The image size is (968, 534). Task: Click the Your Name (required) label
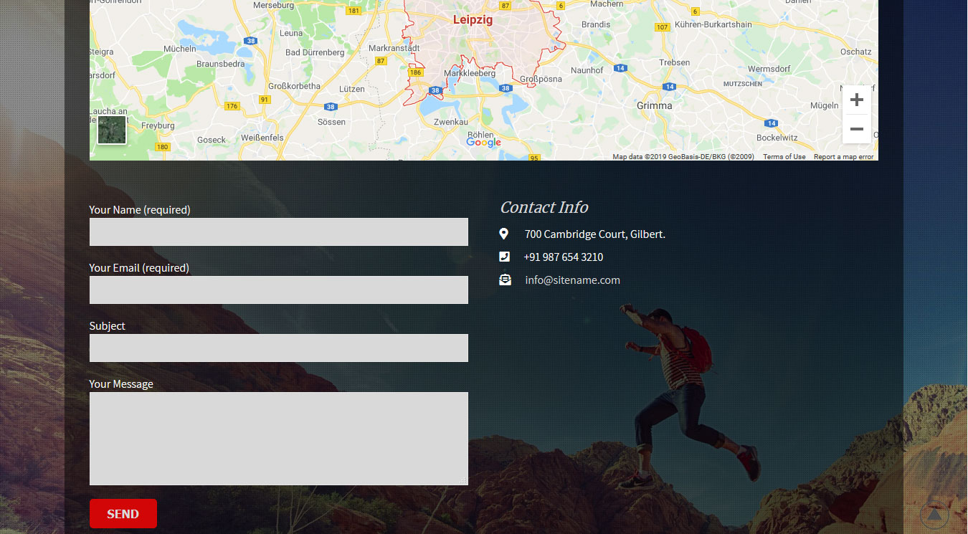point(140,210)
